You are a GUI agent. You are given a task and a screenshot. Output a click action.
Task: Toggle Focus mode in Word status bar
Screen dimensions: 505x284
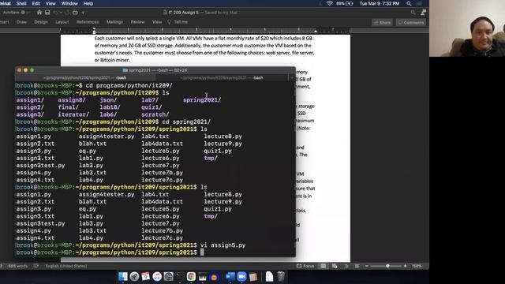coord(305,266)
